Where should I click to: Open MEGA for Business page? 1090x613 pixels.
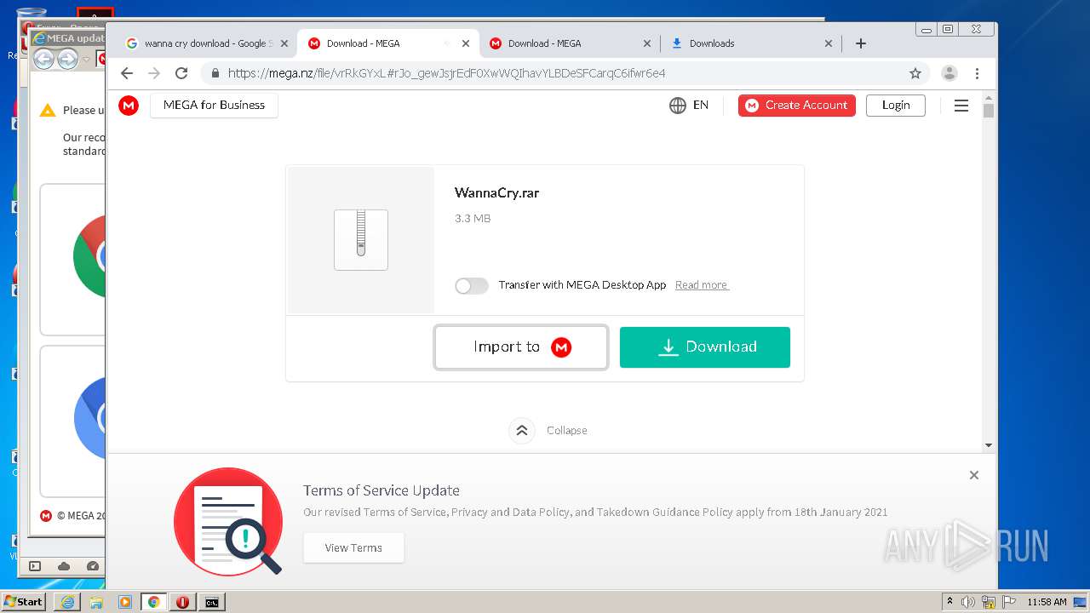click(214, 105)
